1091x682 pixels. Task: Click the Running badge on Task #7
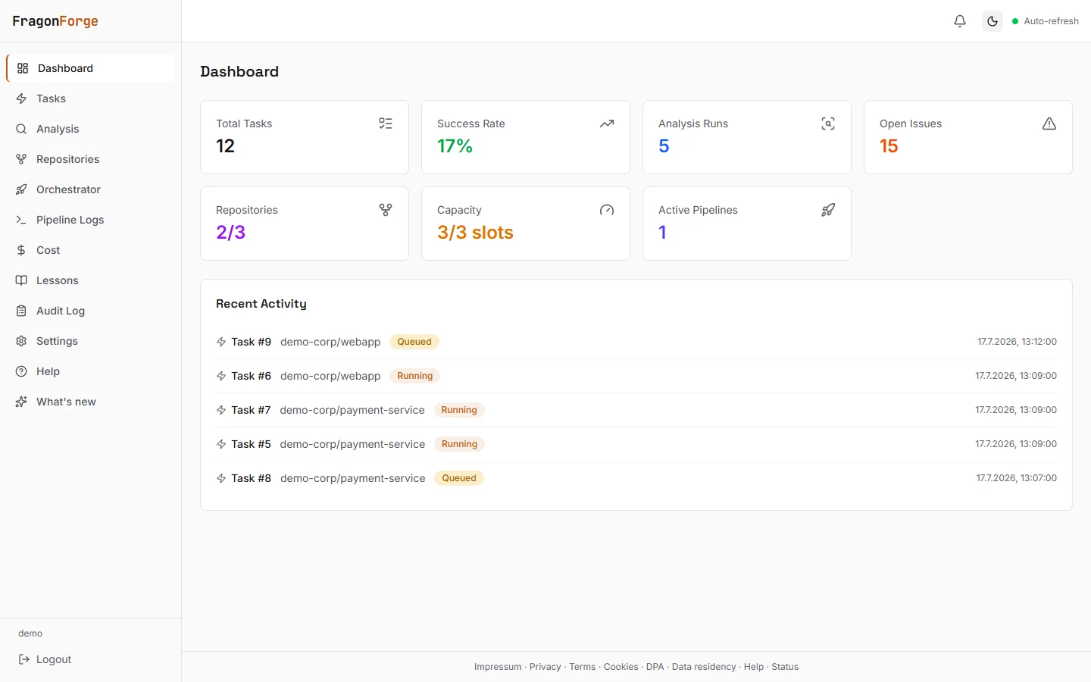[459, 410]
